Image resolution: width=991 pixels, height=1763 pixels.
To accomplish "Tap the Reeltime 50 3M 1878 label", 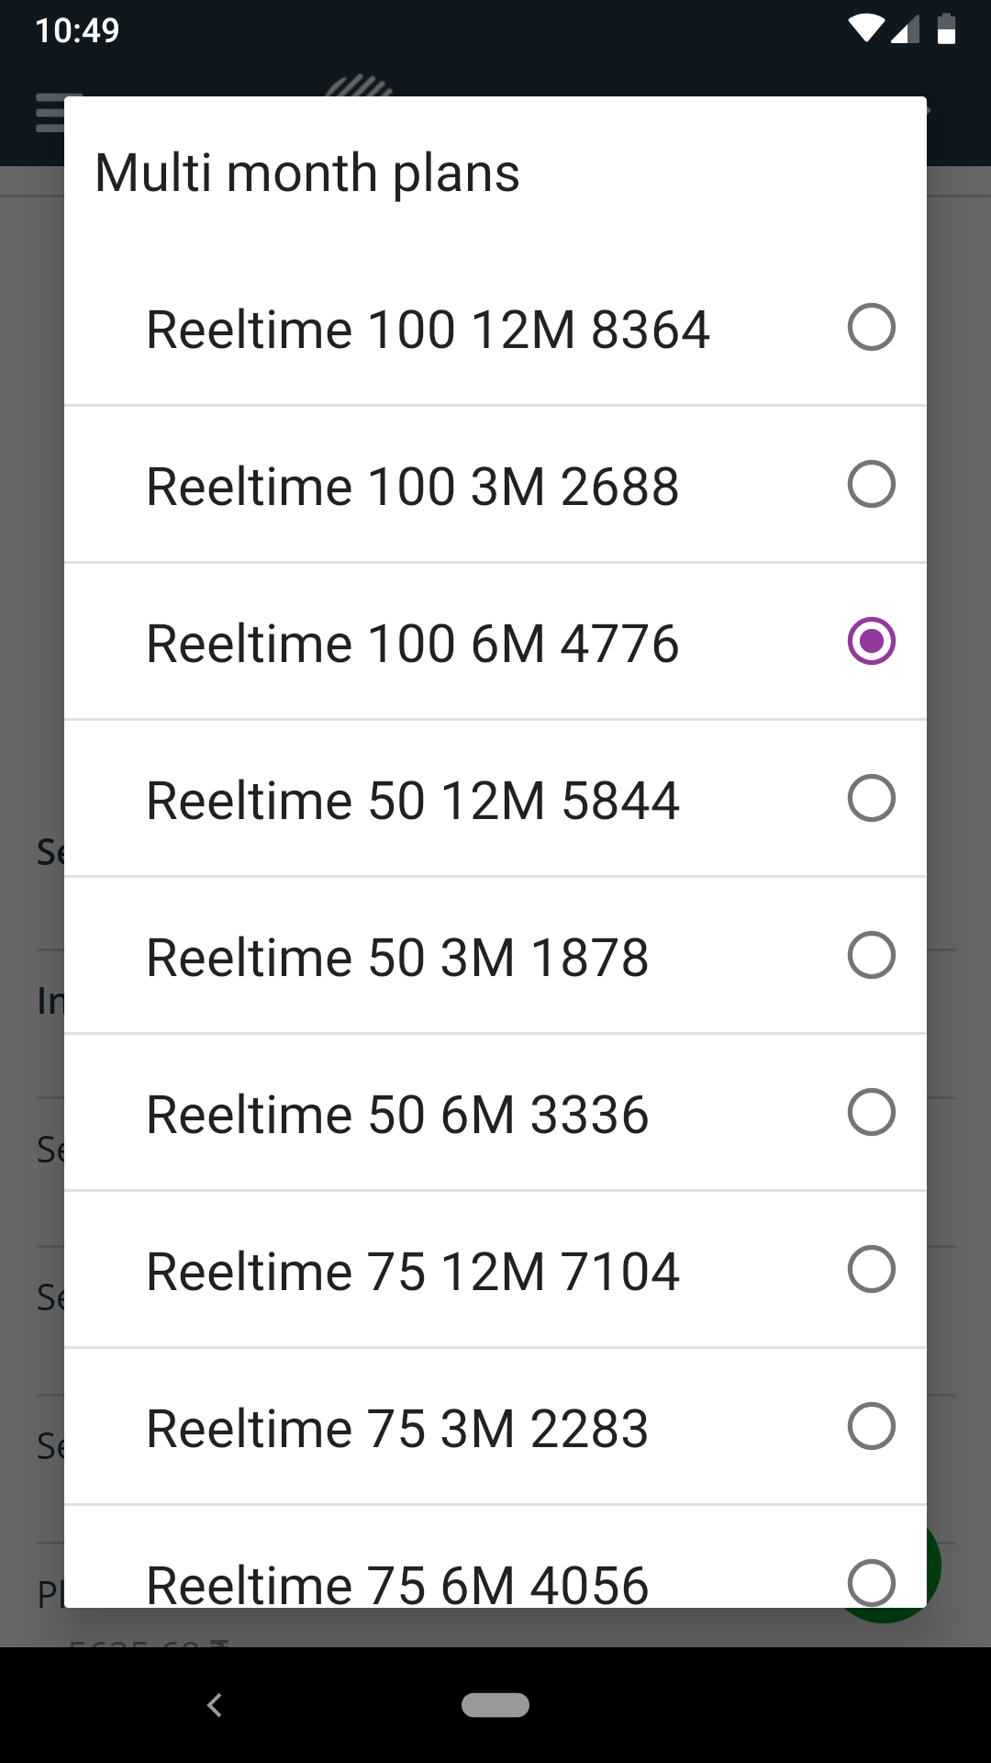I will click(x=397, y=958).
